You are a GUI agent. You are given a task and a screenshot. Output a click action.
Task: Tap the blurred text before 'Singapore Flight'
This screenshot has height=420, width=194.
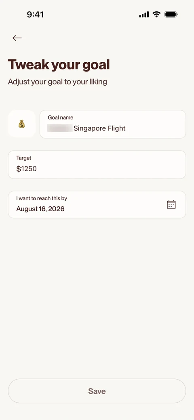point(60,128)
